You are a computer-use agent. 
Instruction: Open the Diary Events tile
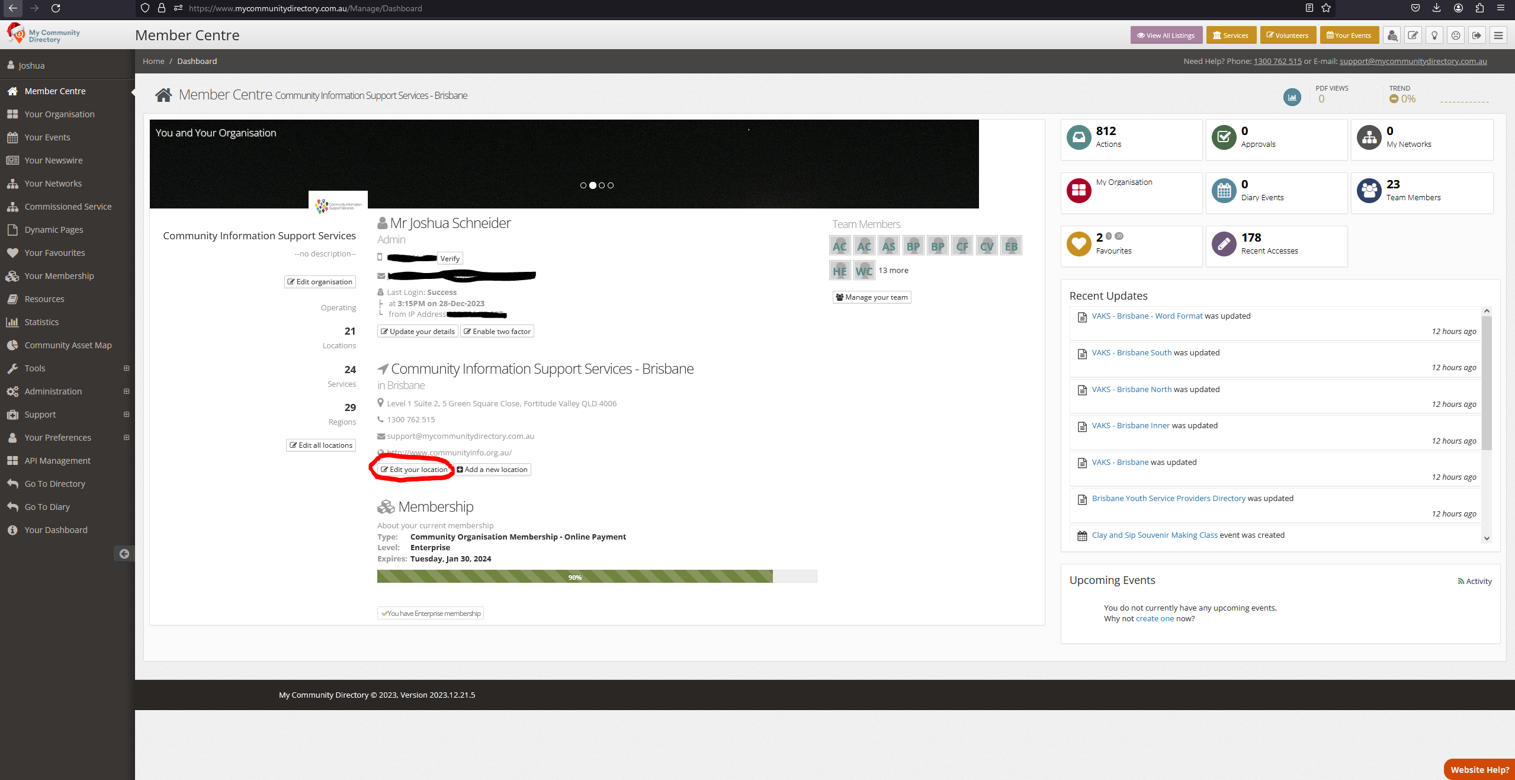pyautogui.click(x=1276, y=192)
